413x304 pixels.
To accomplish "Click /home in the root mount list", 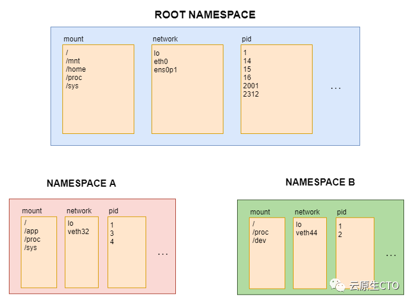I will tap(76, 69).
